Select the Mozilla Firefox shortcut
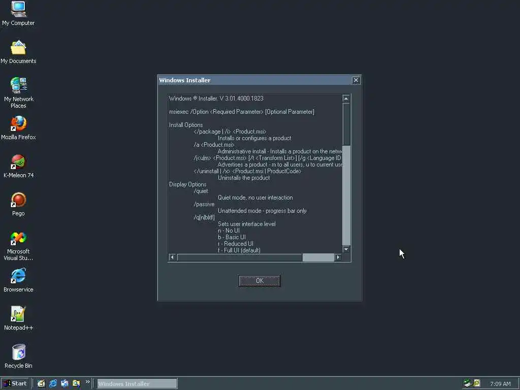The width and height of the screenshot is (520, 390). point(18,128)
